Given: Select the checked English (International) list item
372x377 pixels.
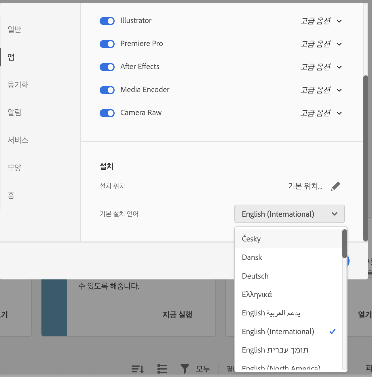Looking at the screenshot, I should [x=289, y=332].
